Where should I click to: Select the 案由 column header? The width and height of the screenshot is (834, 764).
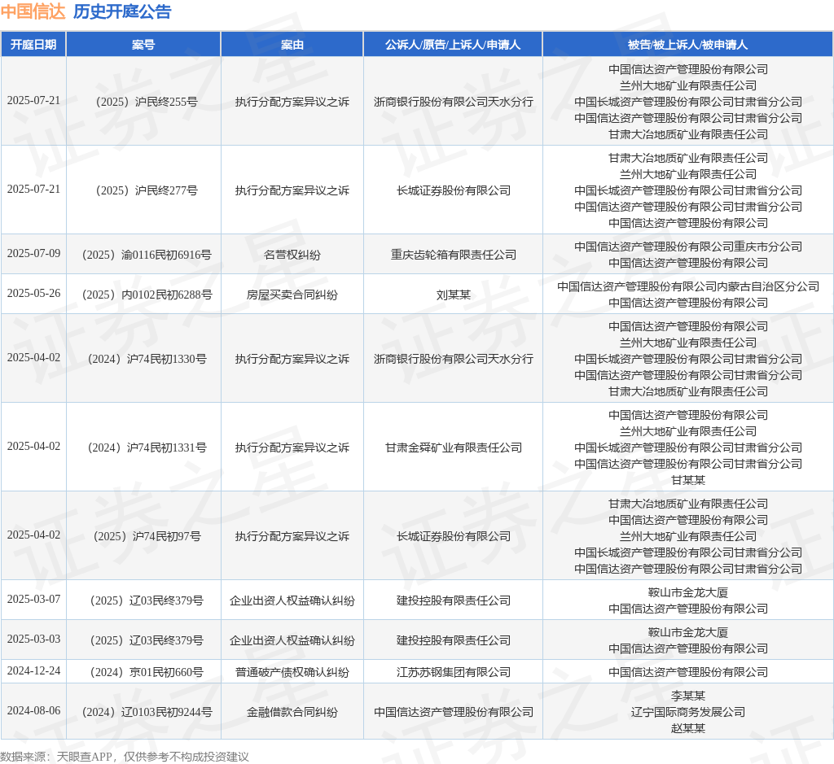click(x=292, y=45)
